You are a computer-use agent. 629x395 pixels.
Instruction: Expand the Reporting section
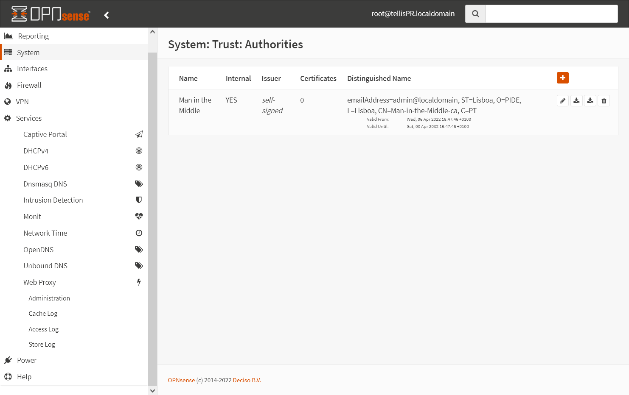[33, 36]
